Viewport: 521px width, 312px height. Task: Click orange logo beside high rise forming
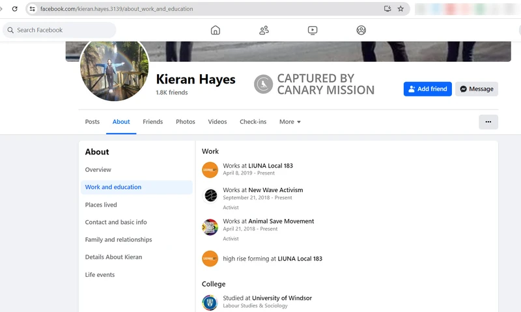[210, 259]
